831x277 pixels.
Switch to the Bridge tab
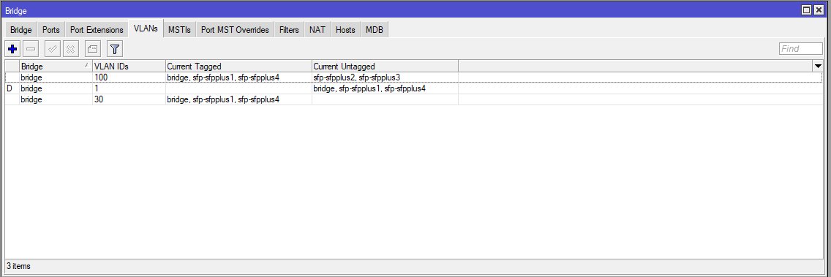21,30
